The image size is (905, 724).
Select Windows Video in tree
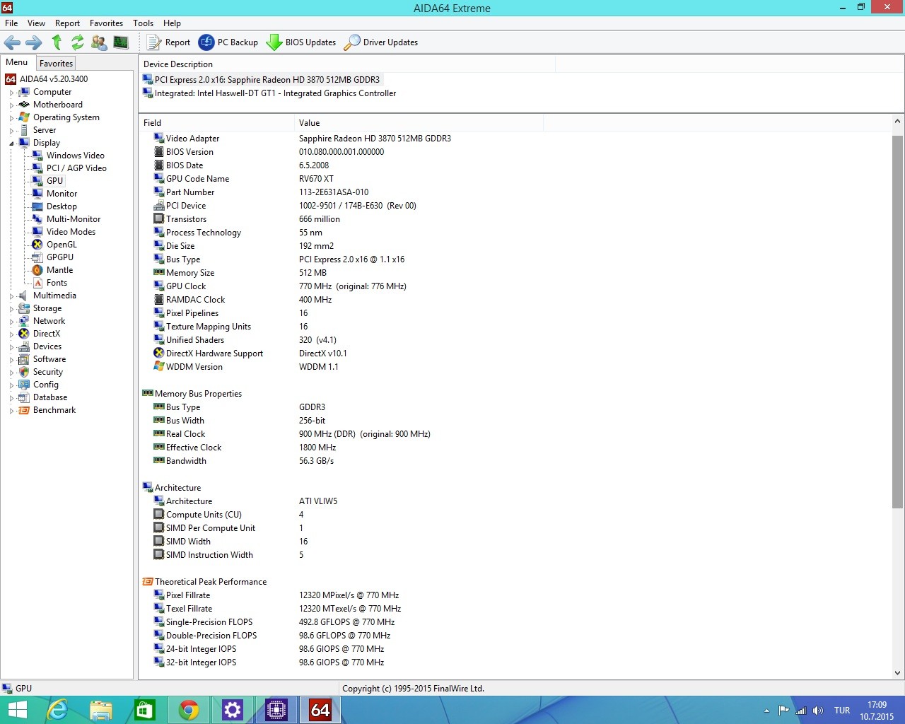click(x=75, y=156)
